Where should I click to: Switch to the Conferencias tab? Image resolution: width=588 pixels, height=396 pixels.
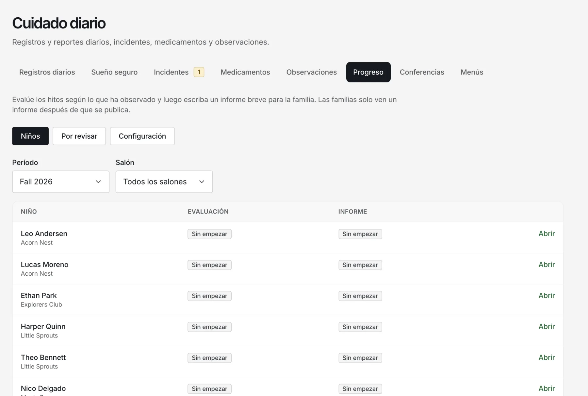422,72
